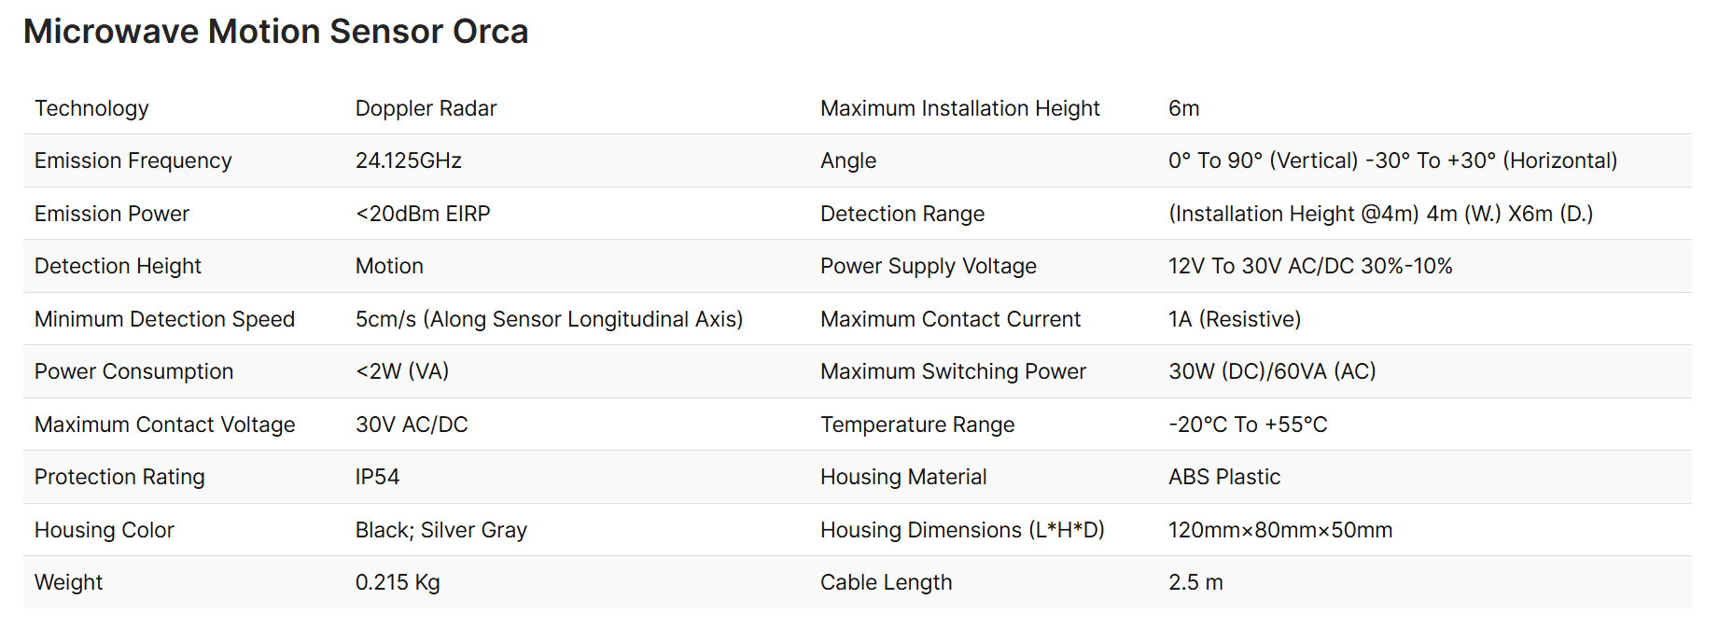Select the 'Doppler Radar' technology value
The image size is (1719, 627).
[x=426, y=108]
